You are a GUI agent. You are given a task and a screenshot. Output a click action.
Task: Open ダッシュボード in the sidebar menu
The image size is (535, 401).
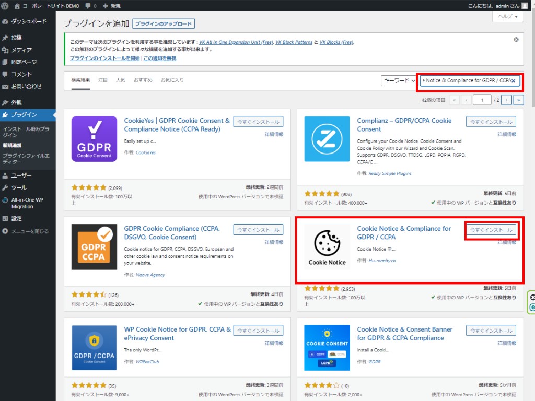click(29, 21)
